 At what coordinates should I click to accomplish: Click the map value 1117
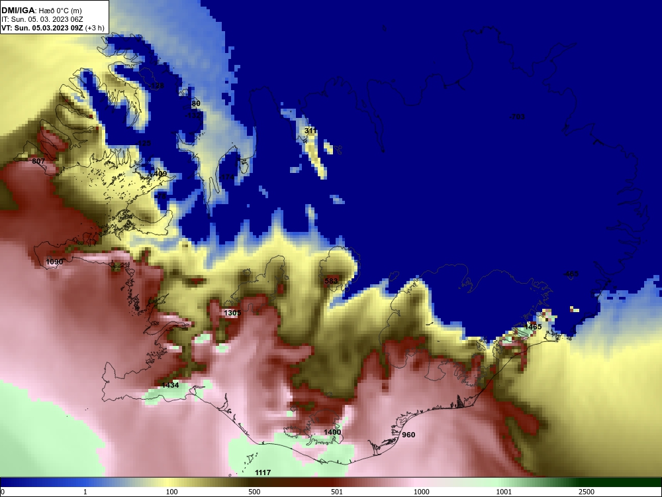[263, 473]
